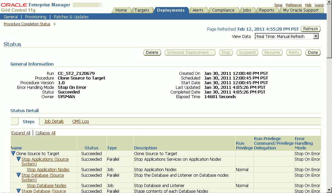The width and height of the screenshot is (332, 193).
Task: Open the Stage Database (Source step link
Action: click(44, 191)
